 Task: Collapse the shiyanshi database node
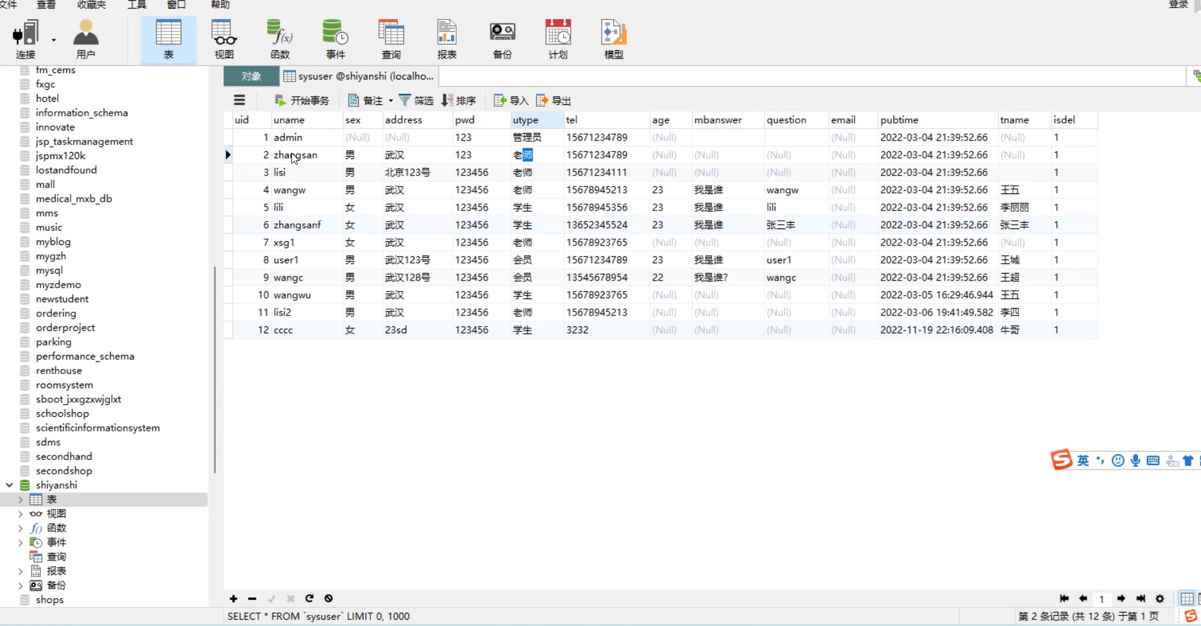[x=10, y=485]
